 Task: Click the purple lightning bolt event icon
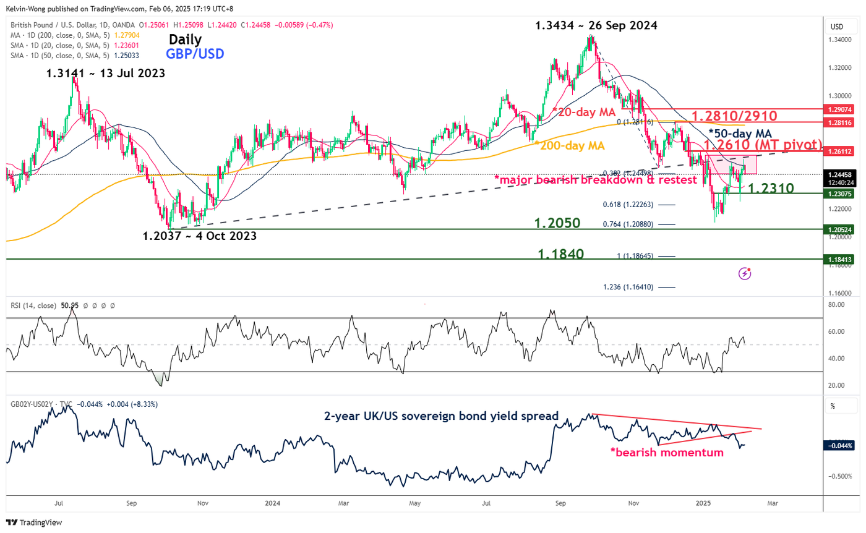tap(745, 273)
